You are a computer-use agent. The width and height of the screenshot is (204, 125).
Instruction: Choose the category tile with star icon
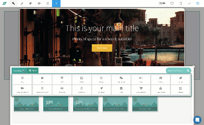coord(42,79)
